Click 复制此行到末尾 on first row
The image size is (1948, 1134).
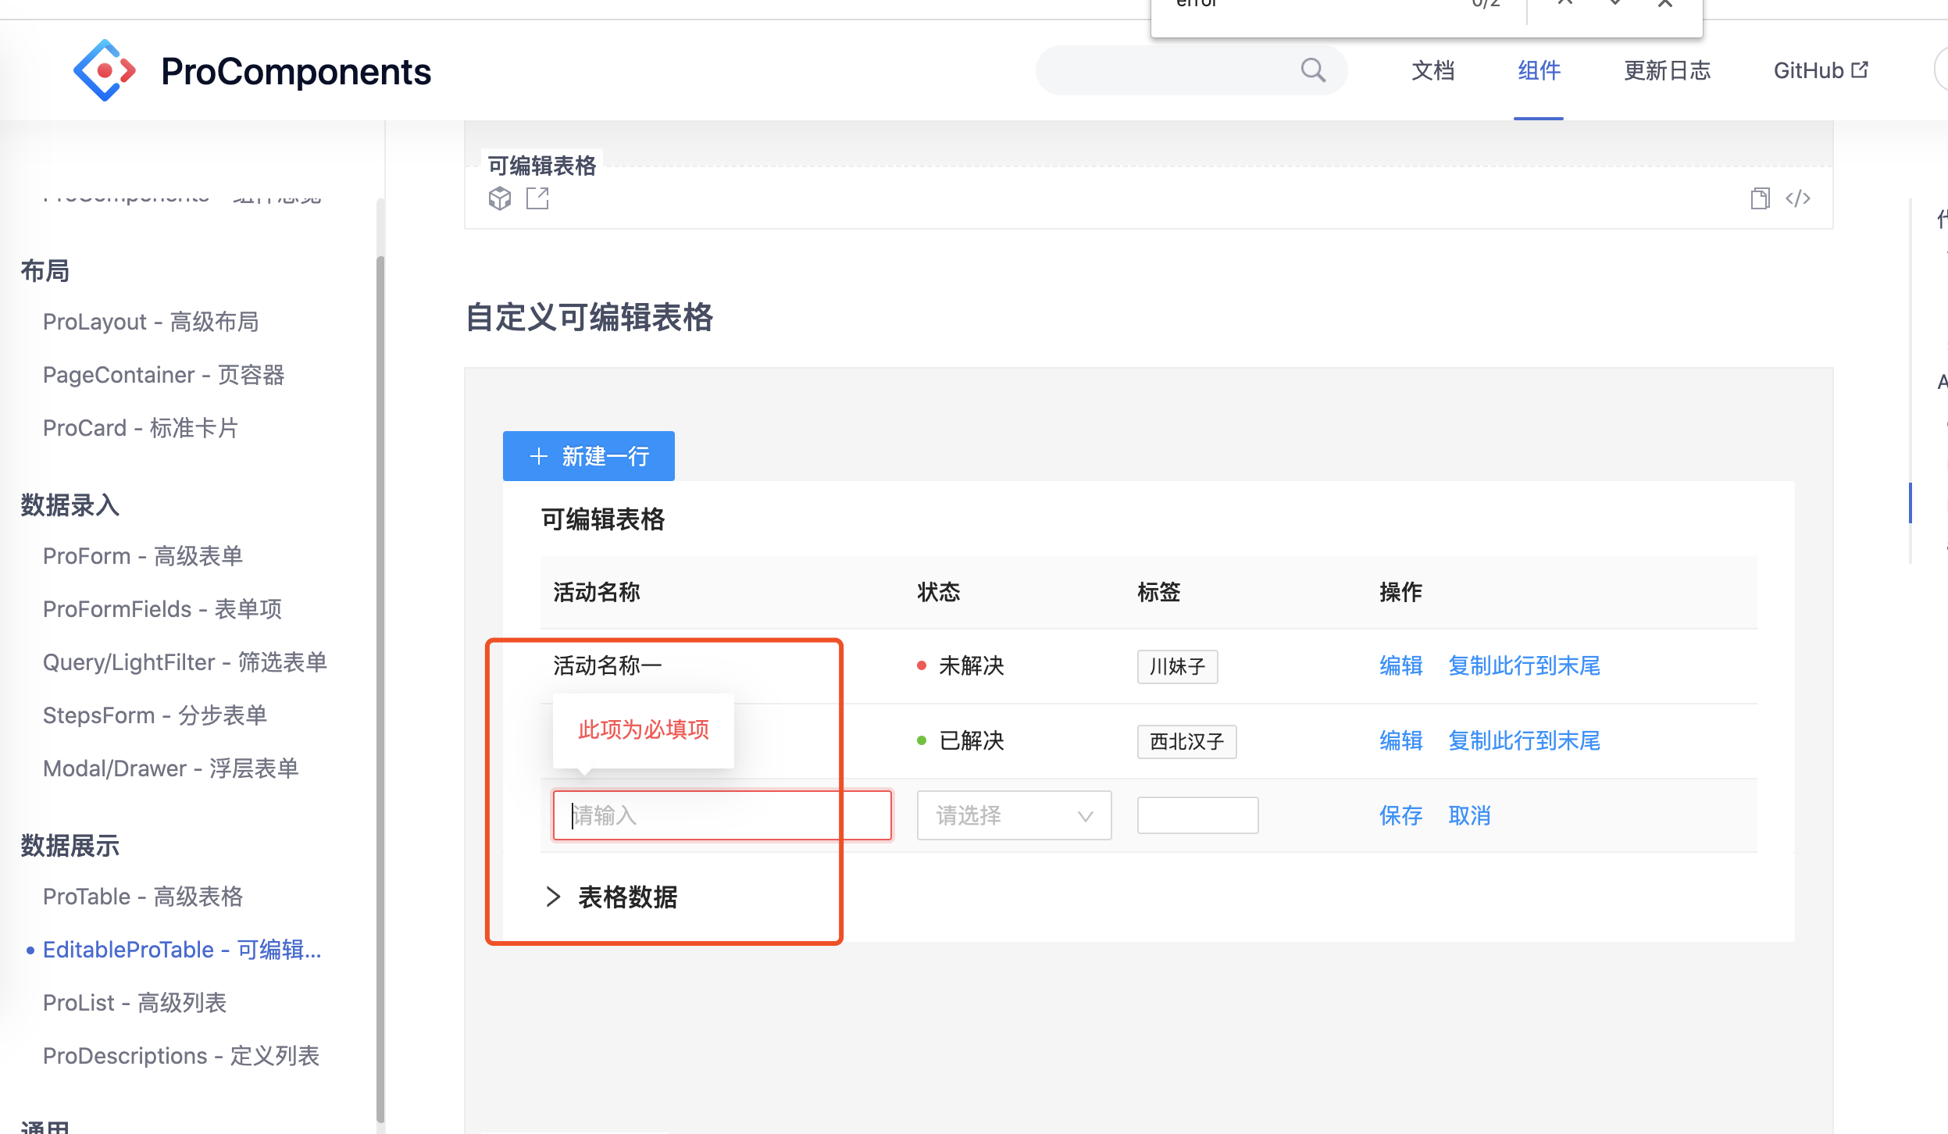point(1523,665)
